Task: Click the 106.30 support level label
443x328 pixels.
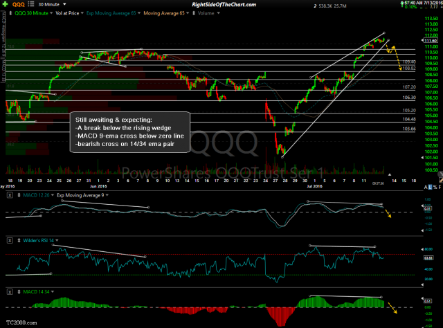Action: 409,98
